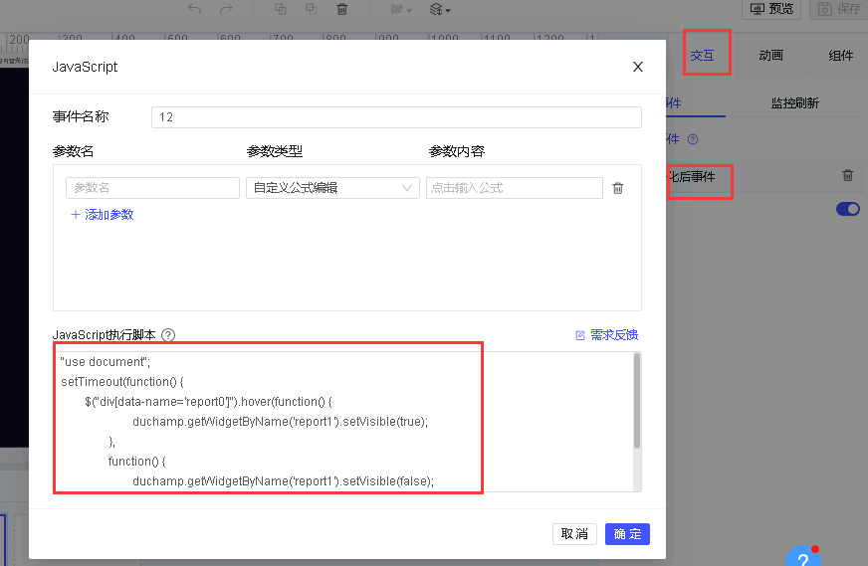Delete the parameter row with trash icon
868x566 pixels.
click(618, 188)
